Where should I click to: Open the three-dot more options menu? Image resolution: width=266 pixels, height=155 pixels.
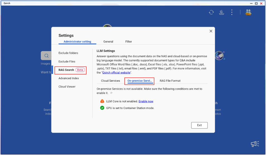(x=232, y=12)
